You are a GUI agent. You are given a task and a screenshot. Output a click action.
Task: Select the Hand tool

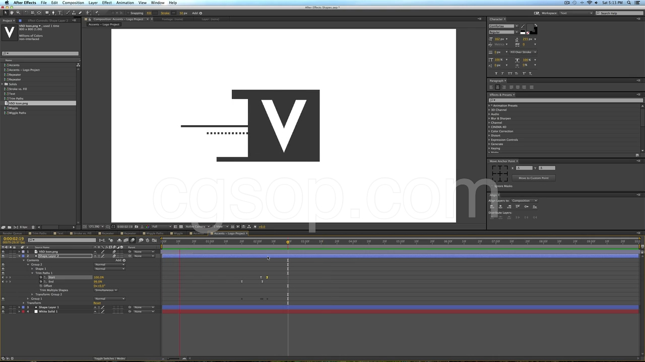(x=12, y=13)
